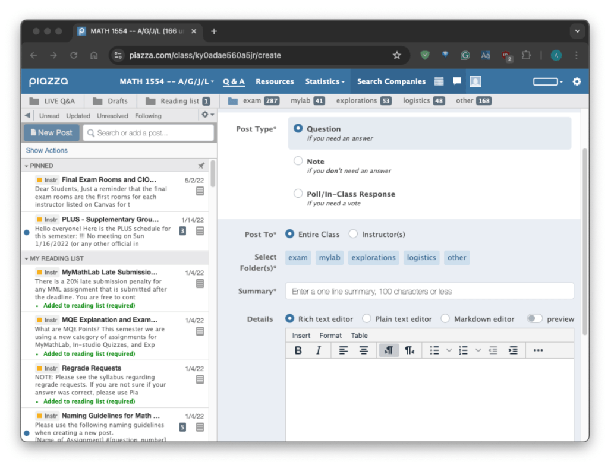The width and height of the screenshot is (608, 462).
Task: Open the editor Insert menu
Action: [x=301, y=336]
